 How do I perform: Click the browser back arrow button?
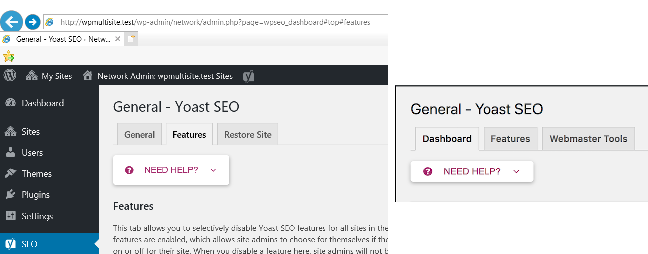11,22
